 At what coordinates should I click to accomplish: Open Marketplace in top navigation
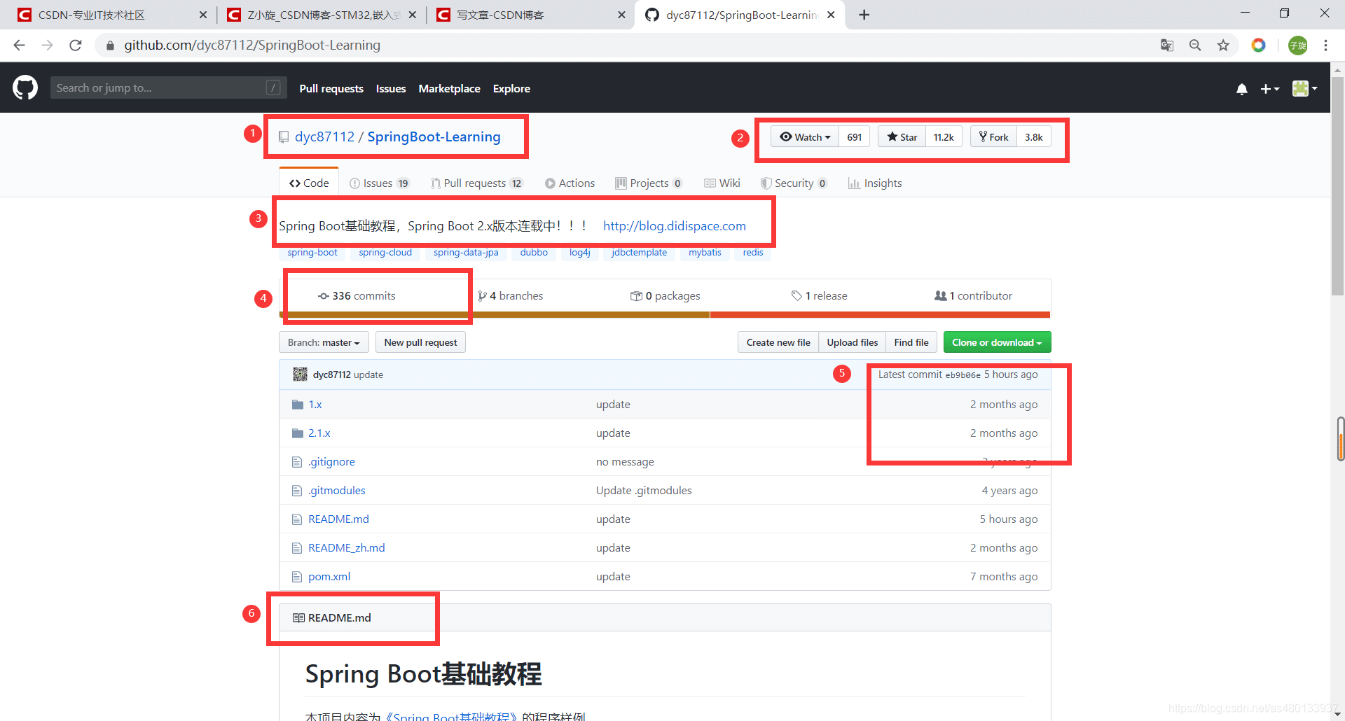[449, 89]
